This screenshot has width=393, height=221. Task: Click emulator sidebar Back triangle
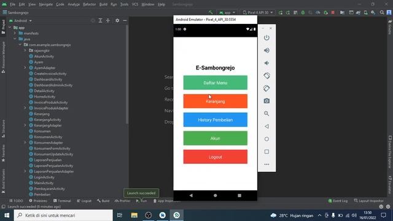(267, 126)
